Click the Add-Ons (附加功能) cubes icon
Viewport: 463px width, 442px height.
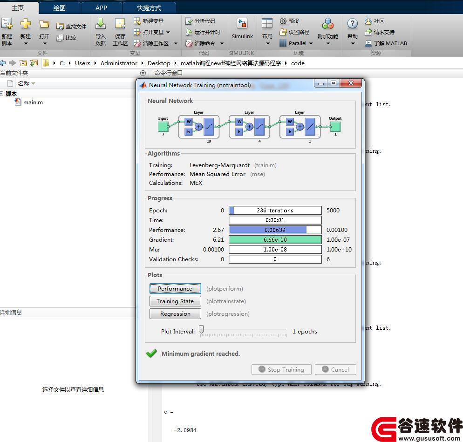328,24
